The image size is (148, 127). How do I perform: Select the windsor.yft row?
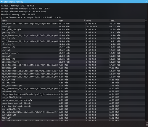tap(73, 59)
